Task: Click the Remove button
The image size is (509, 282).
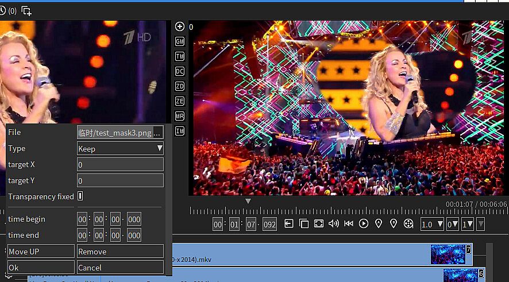Action: [x=120, y=252]
